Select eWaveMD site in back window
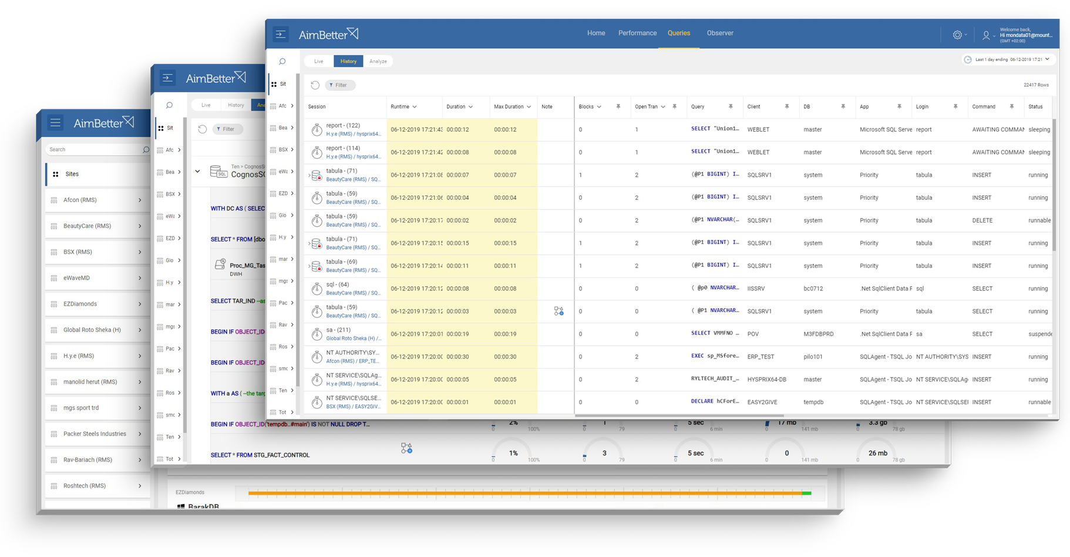 coord(98,278)
